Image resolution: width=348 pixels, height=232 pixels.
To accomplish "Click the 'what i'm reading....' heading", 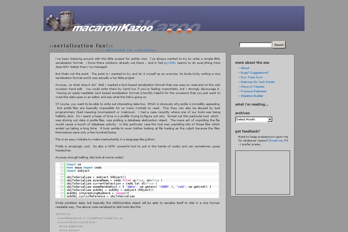I will 252,104.
